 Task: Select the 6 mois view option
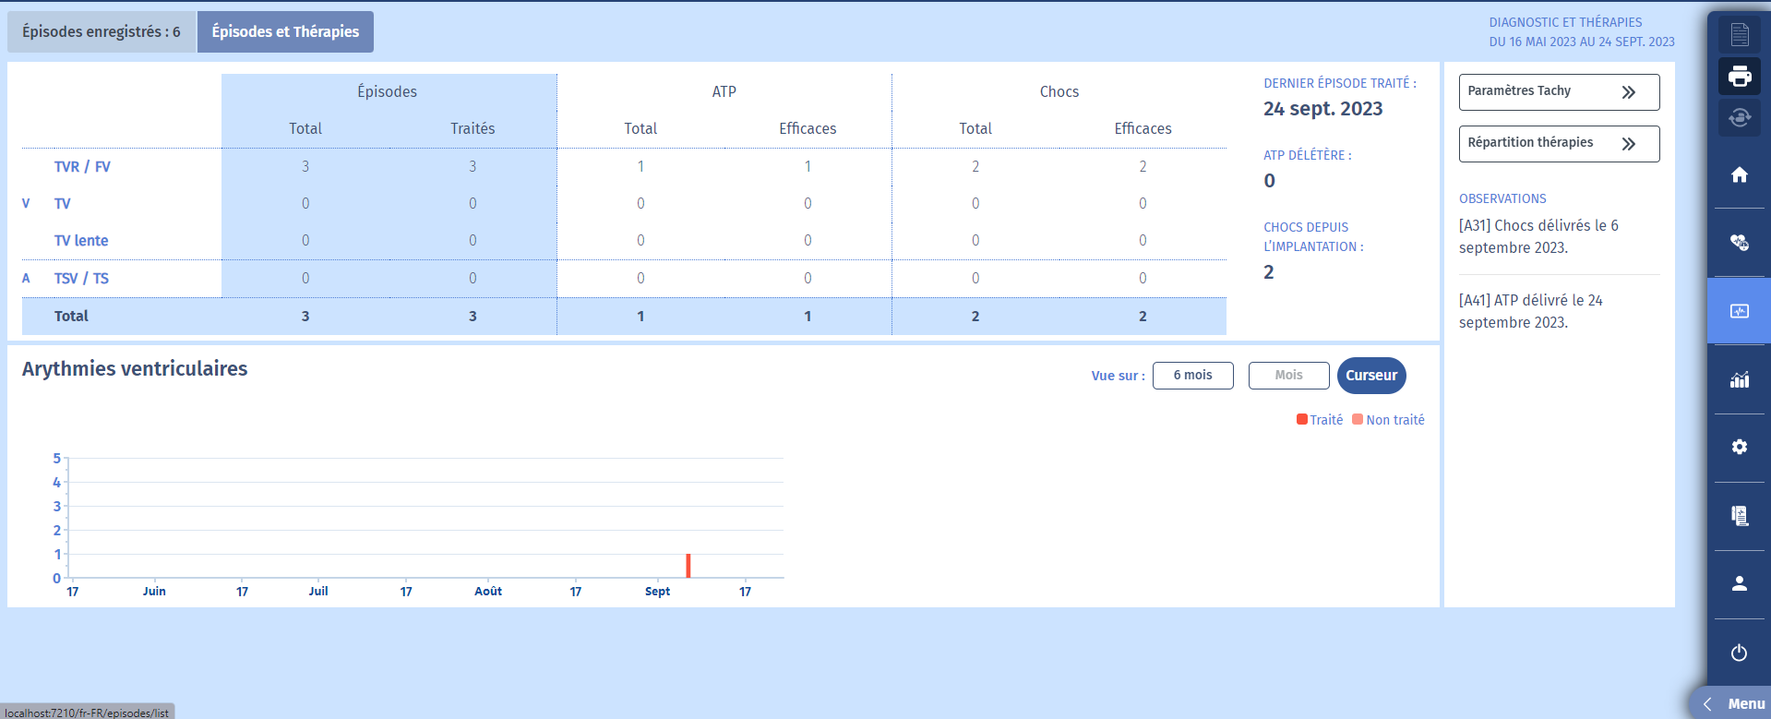click(x=1192, y=376)
